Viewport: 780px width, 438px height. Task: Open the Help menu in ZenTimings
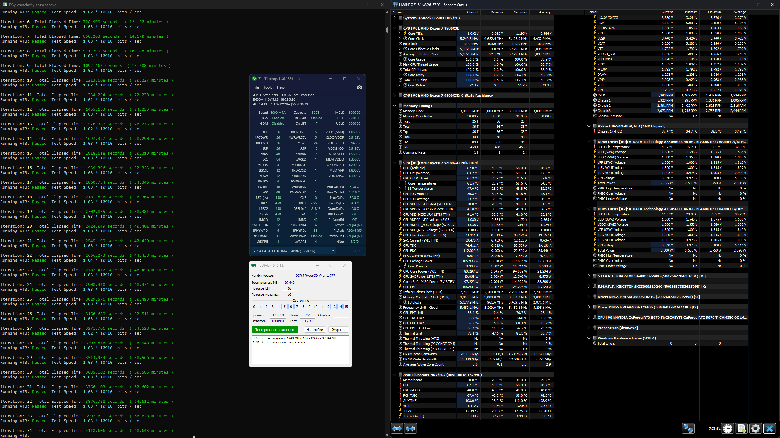coord(281,87)
